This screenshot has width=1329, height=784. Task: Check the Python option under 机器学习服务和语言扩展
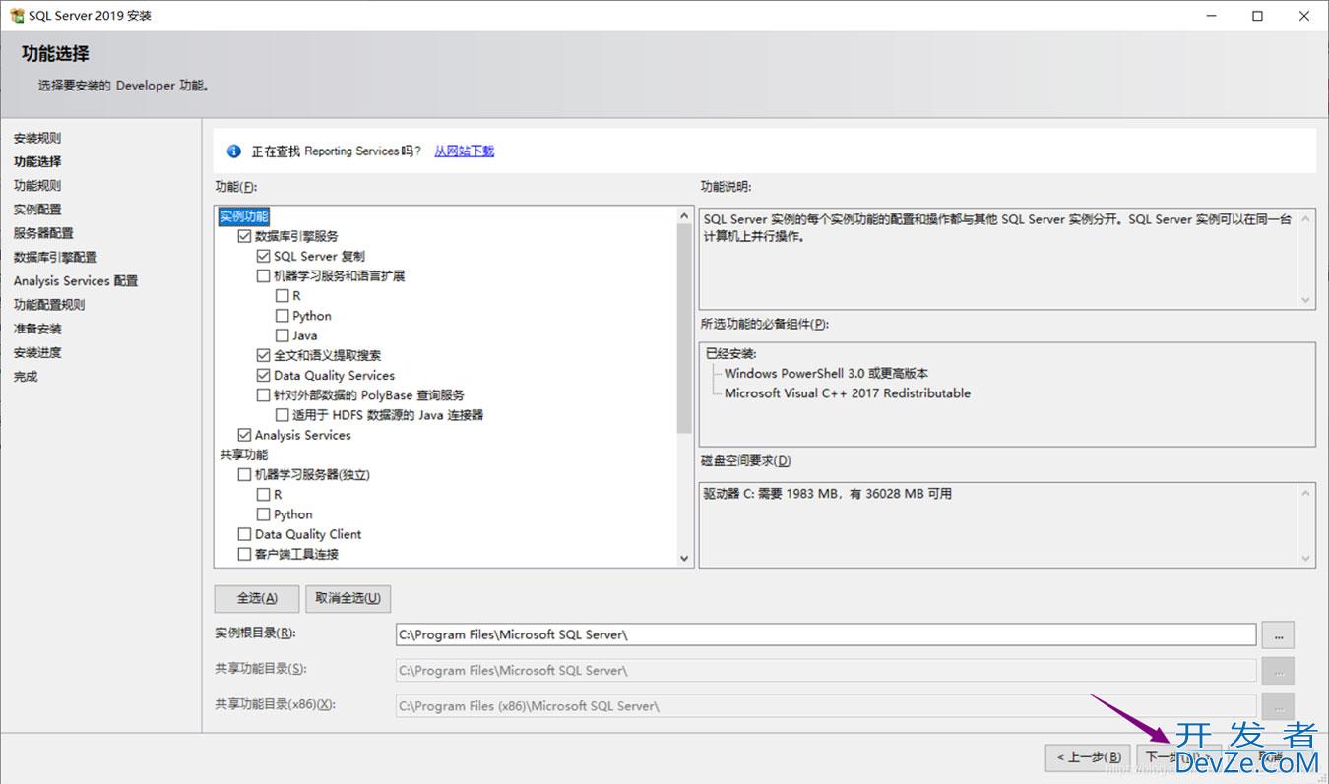pos(283,316)
